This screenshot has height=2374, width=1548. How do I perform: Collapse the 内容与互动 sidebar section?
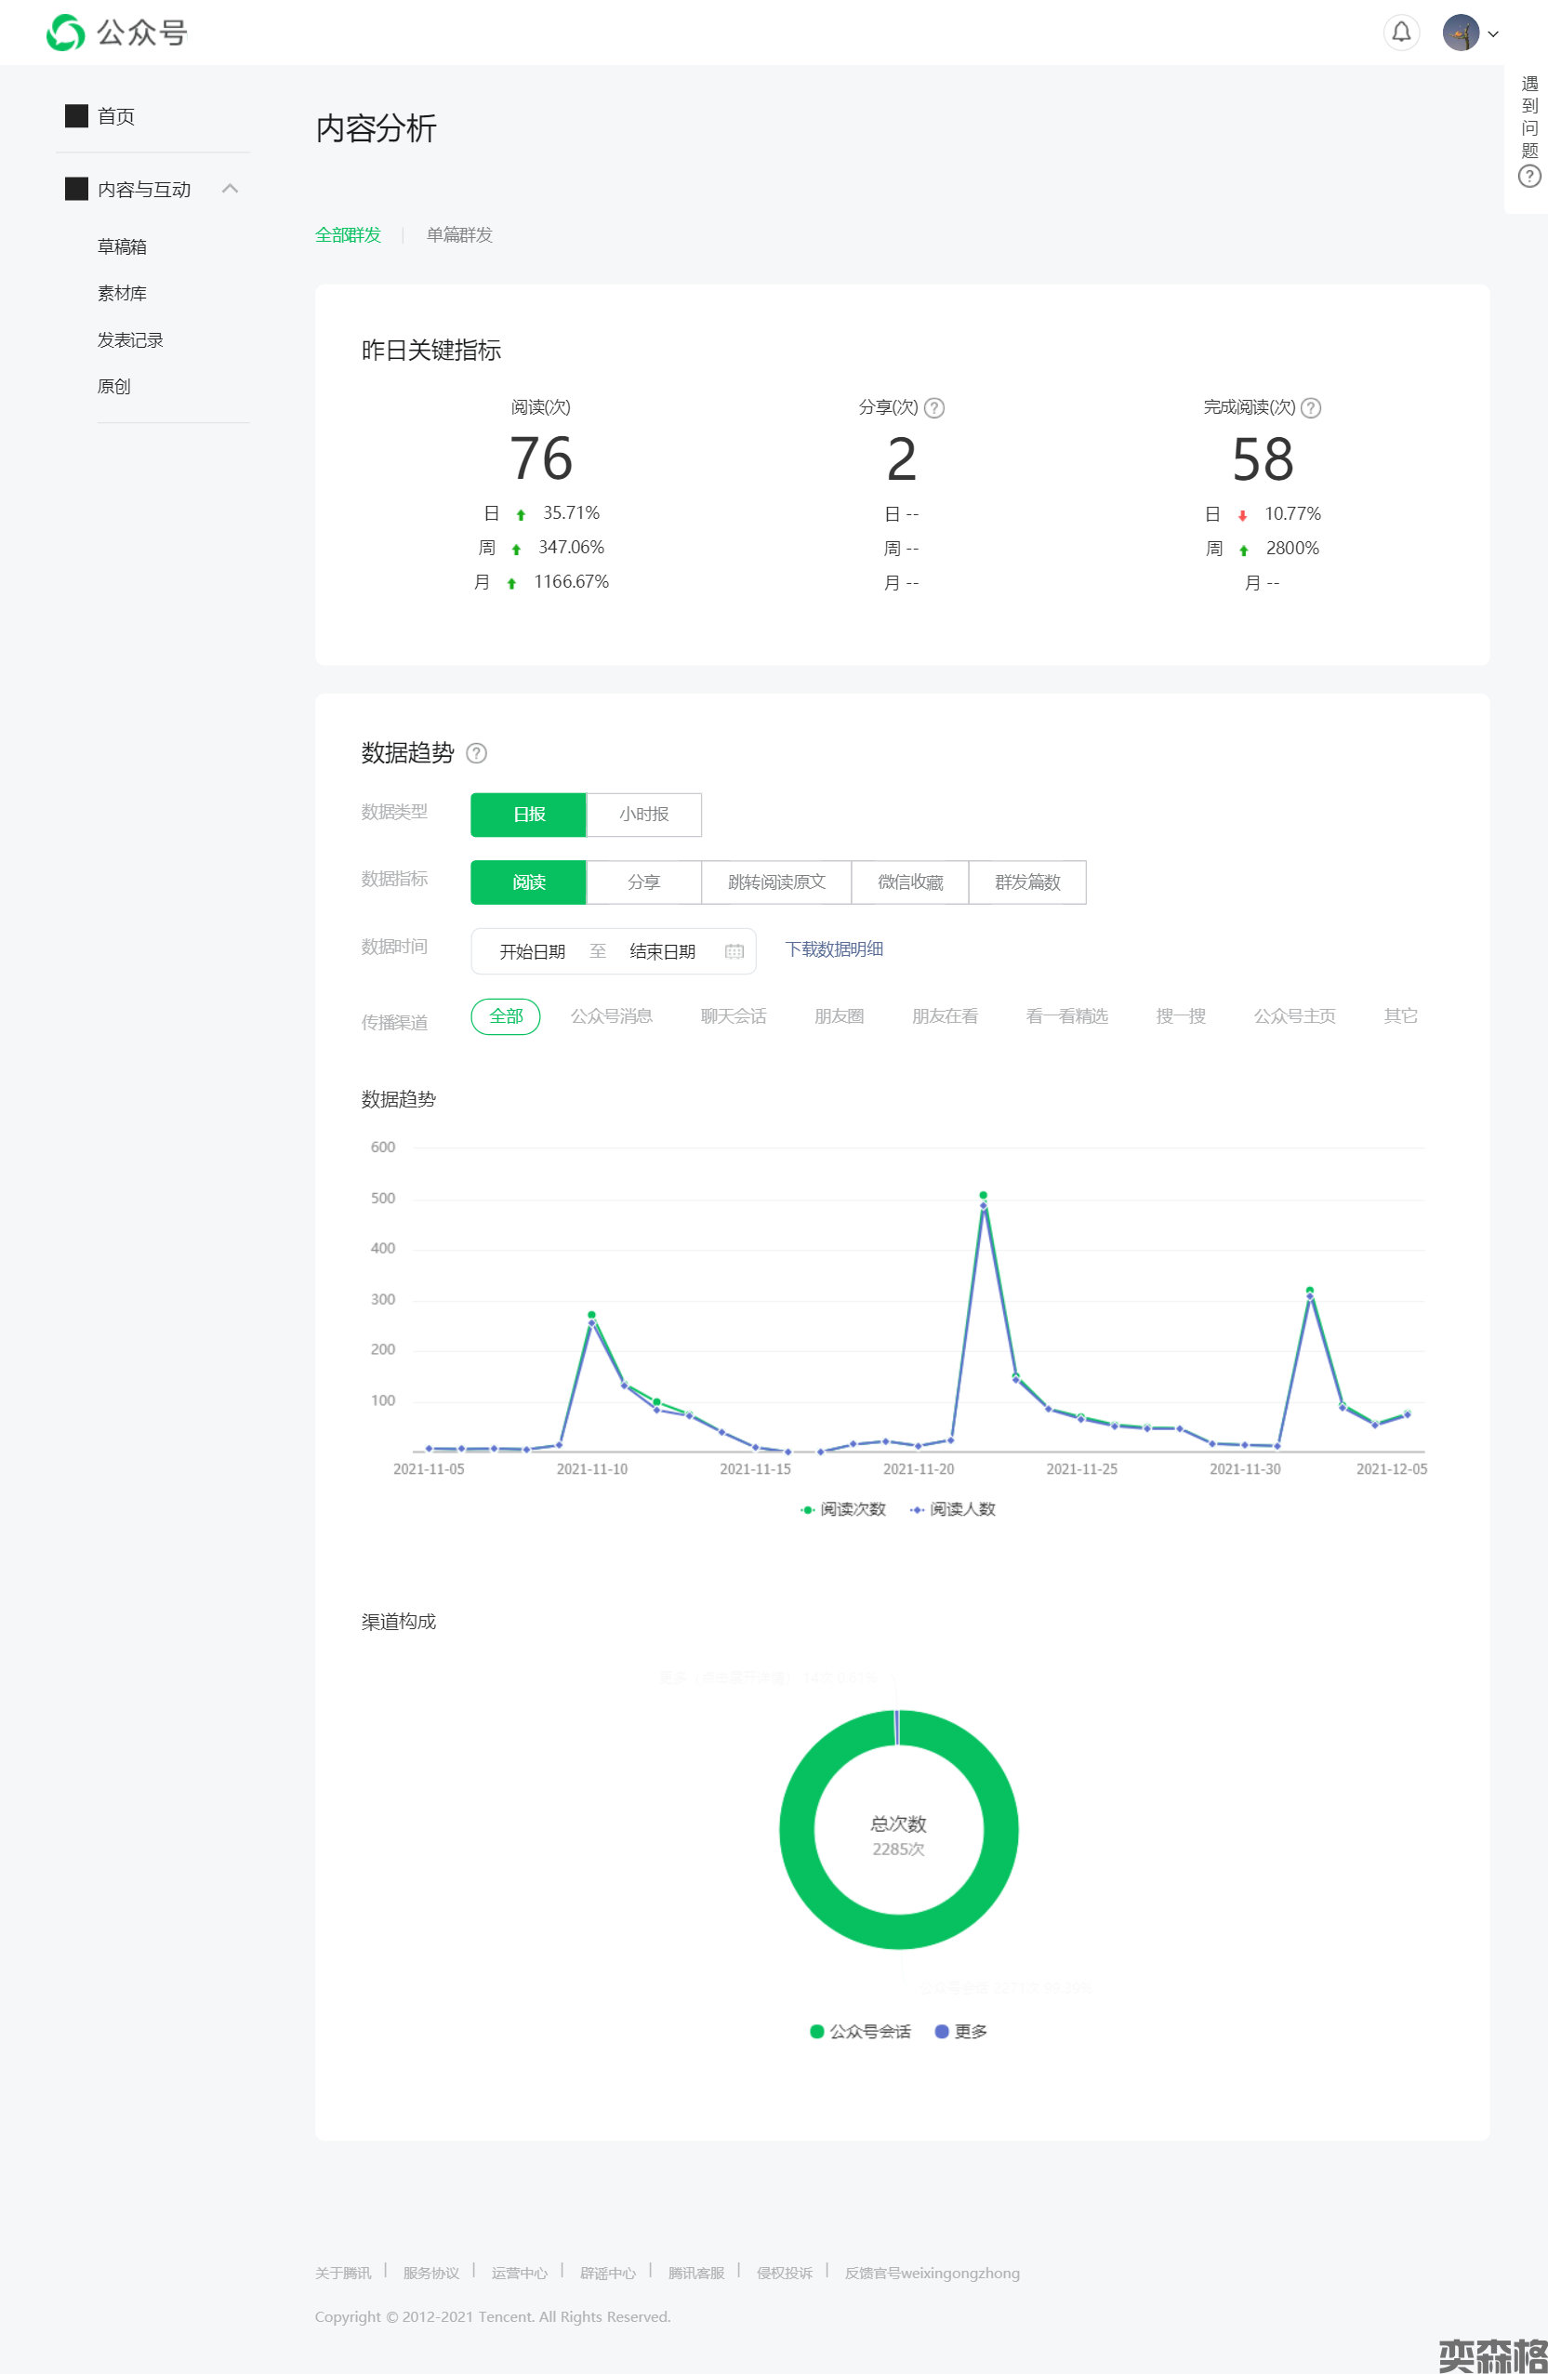231,189
